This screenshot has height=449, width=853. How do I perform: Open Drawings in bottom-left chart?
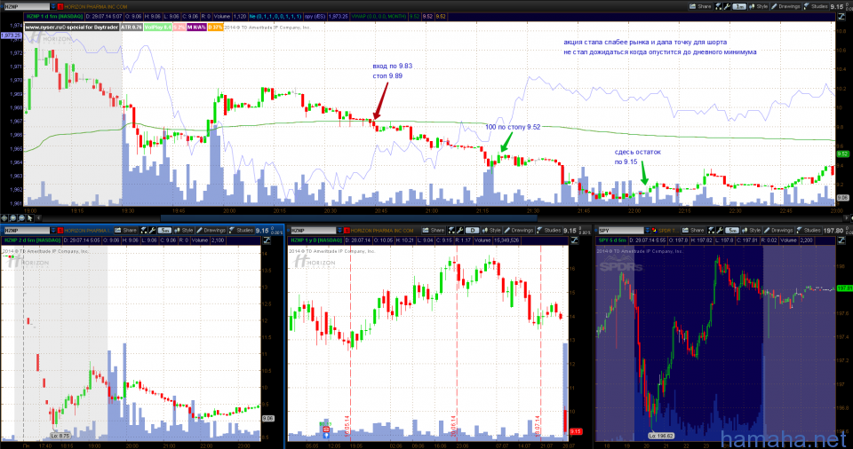(211, 231)
